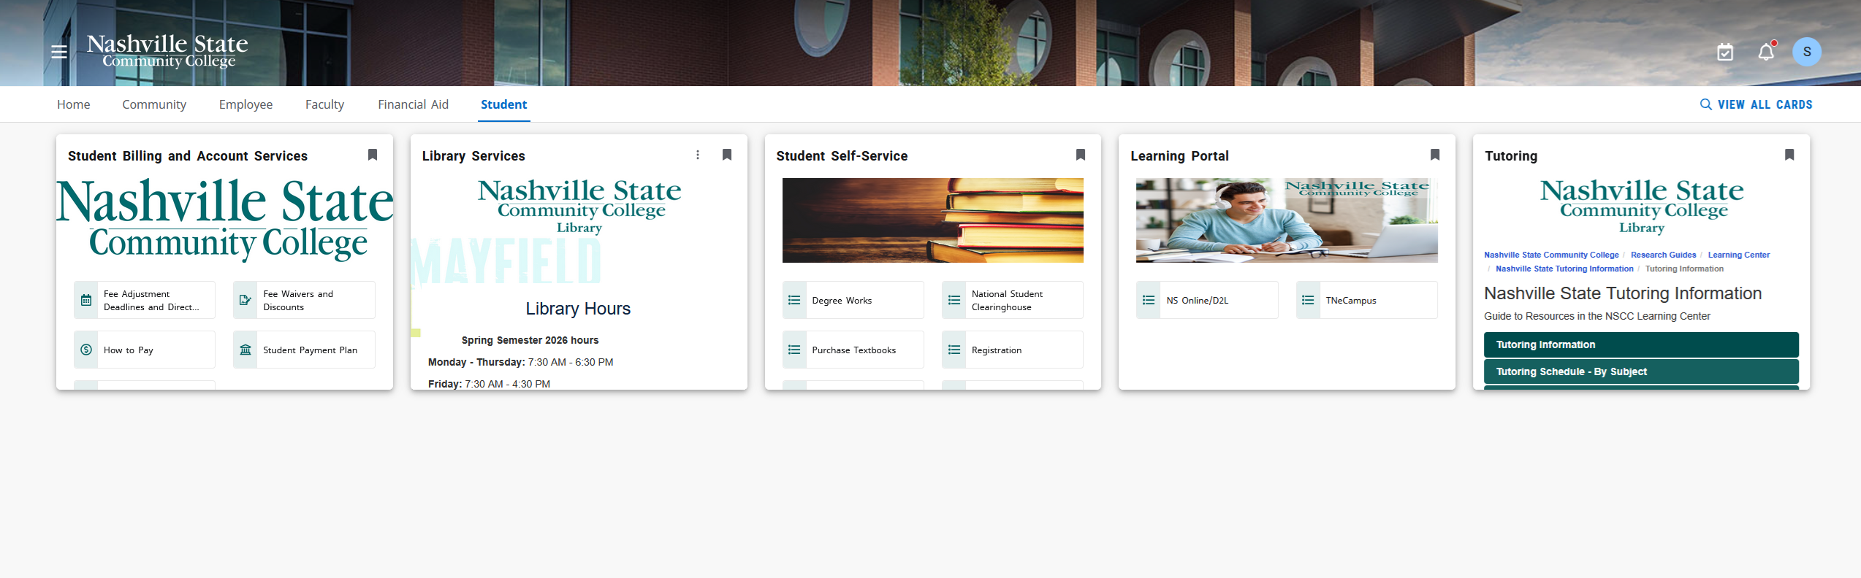Click the Nashville State Tutoring Information heading
The width and height of the screenshot is (1861, 578).
[1623, 293]
